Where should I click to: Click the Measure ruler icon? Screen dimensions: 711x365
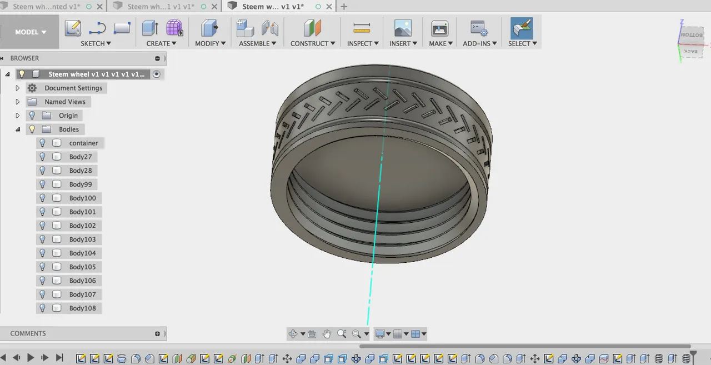click(362, 28)
